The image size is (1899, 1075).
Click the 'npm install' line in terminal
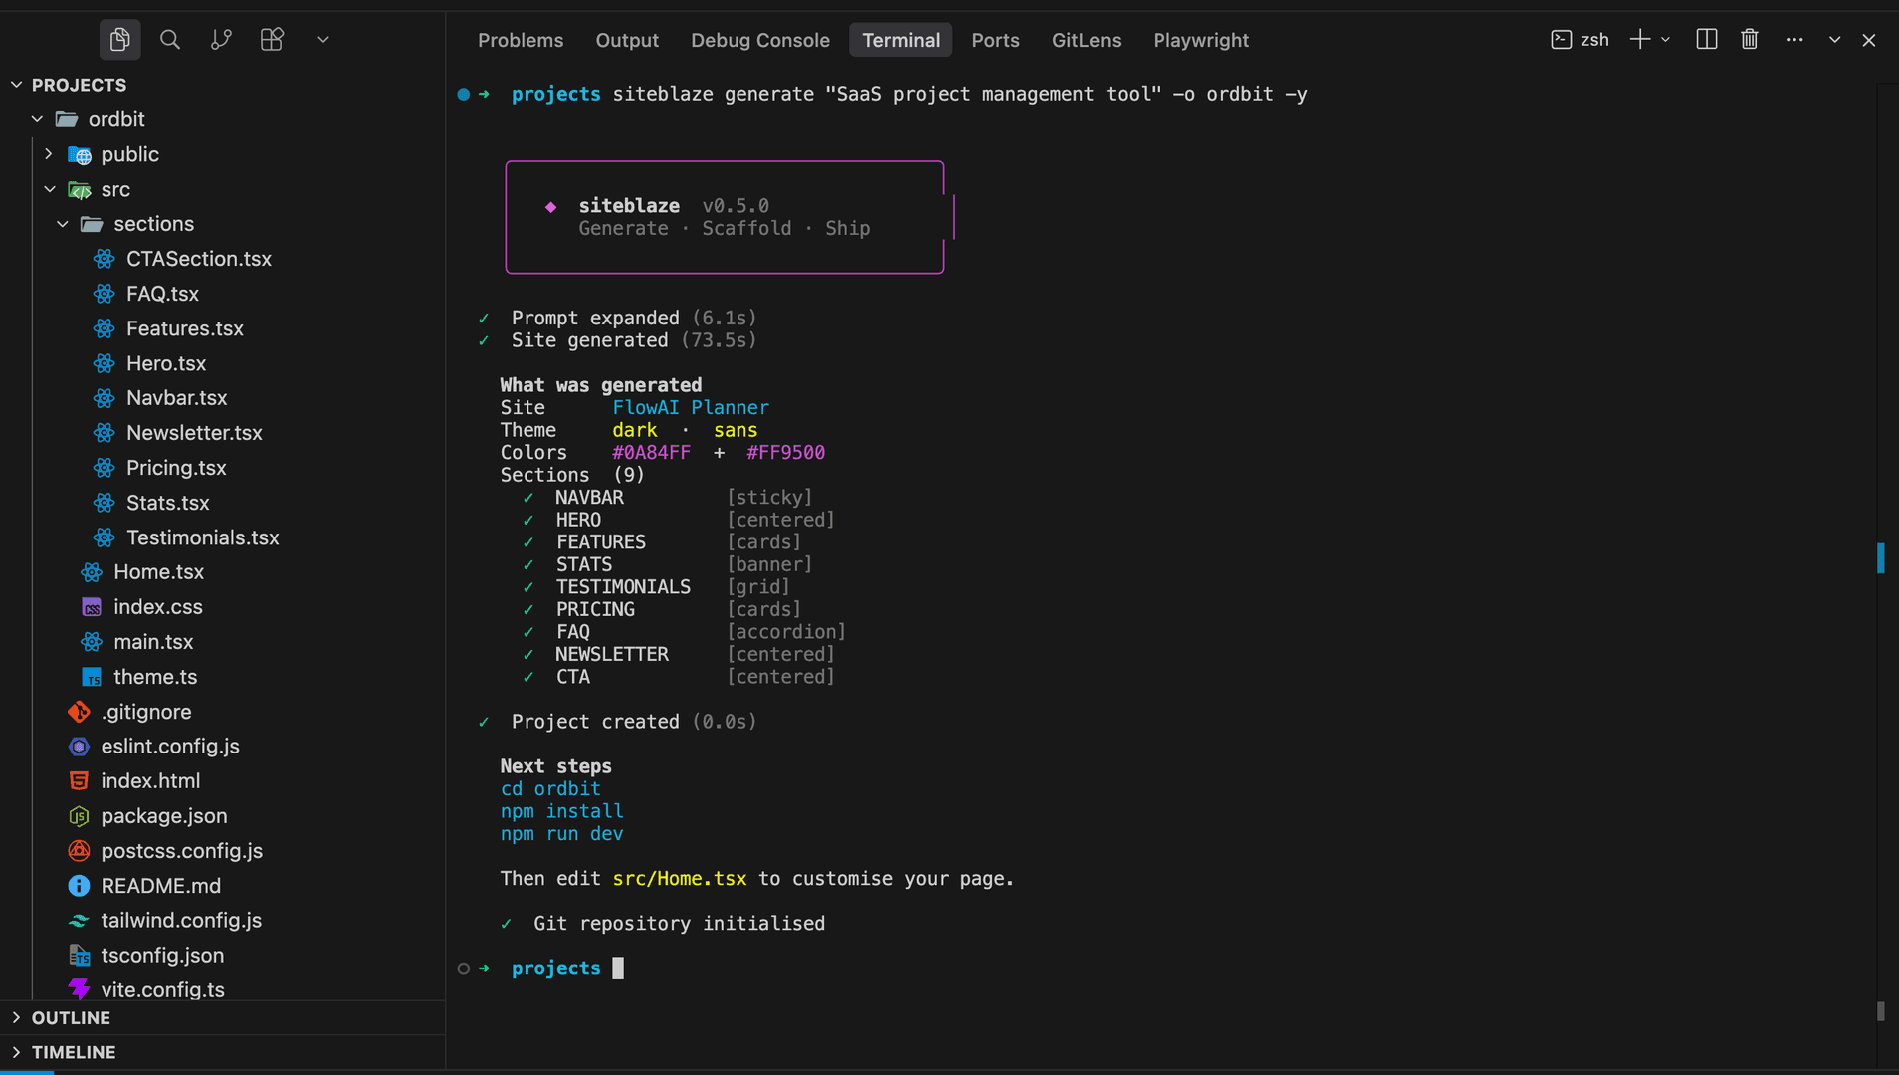click(x=561, y=811)
